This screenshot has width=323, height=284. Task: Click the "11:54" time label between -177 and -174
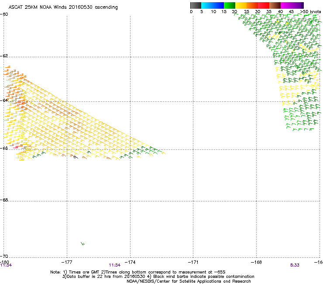114,265
